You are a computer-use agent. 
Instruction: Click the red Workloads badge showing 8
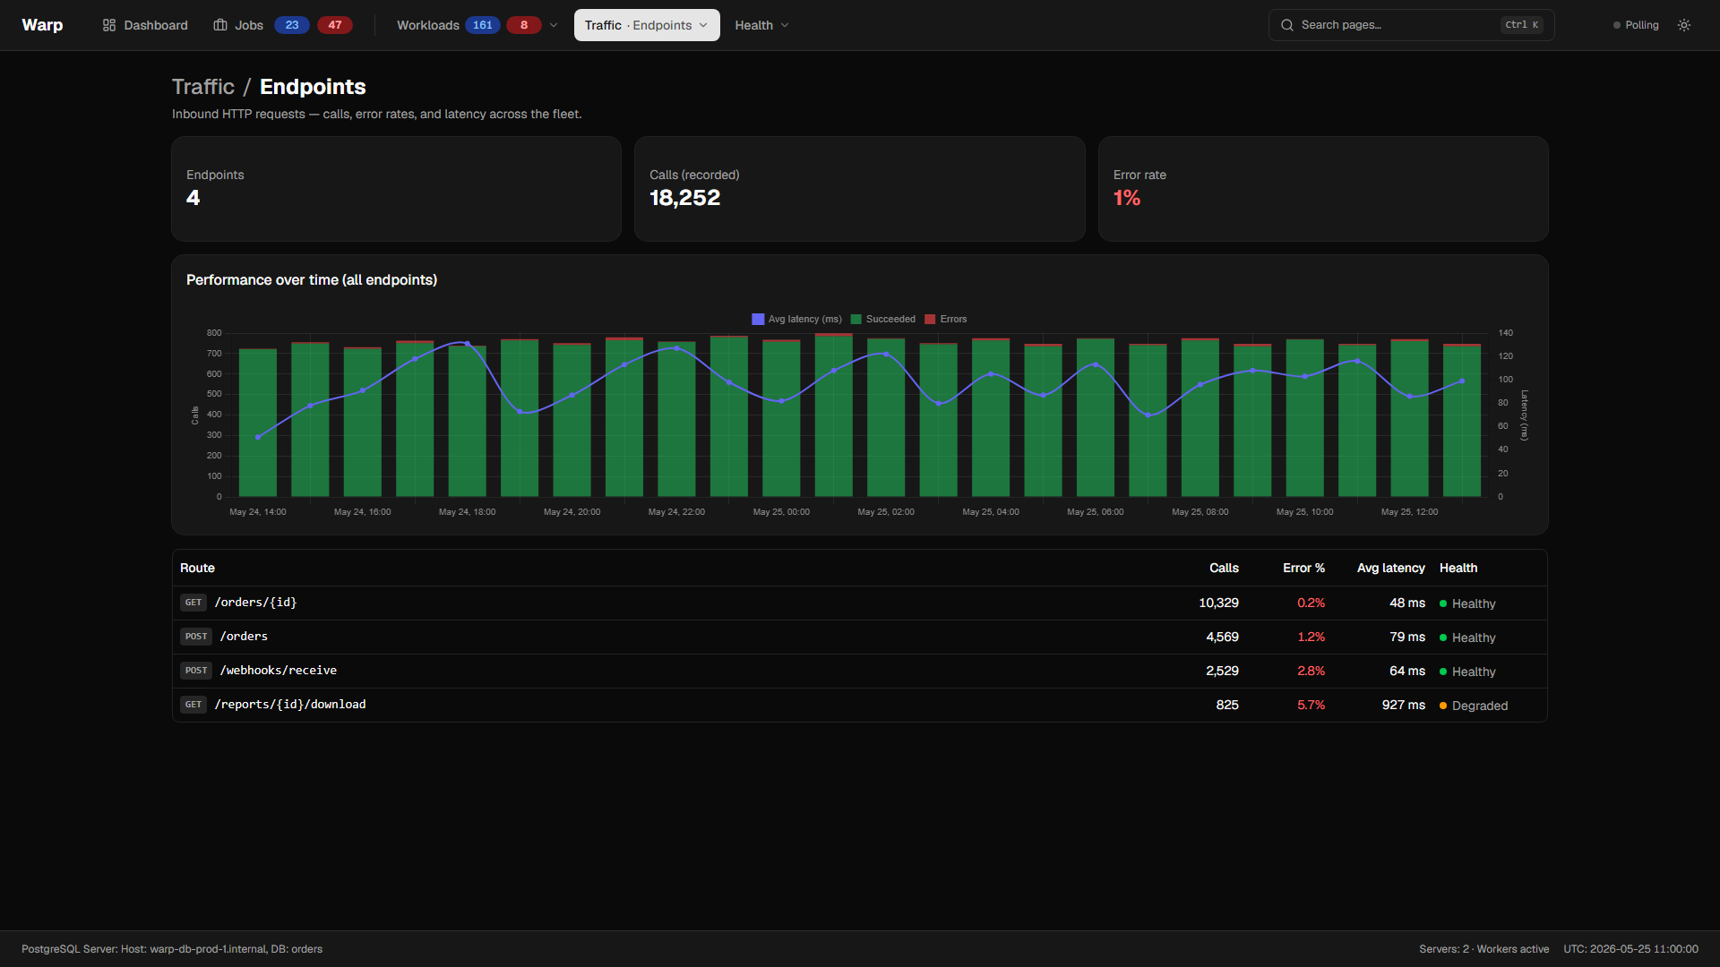tap(524, 25)
